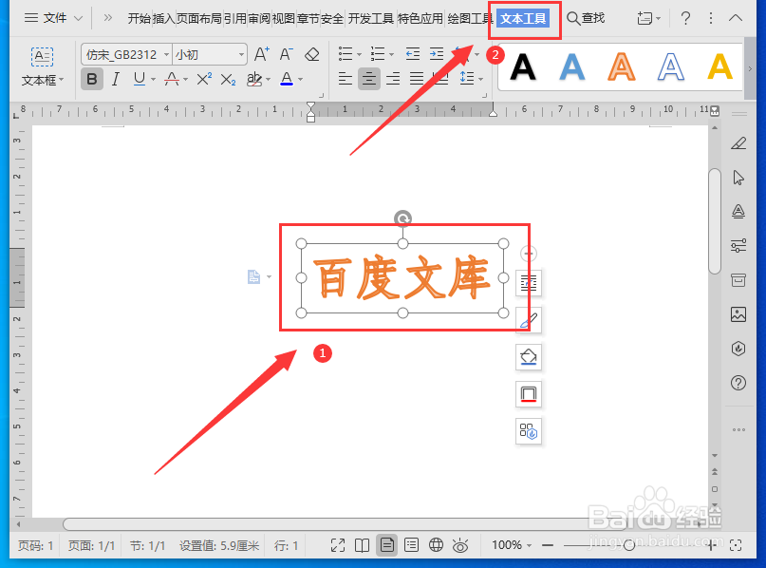The width and height of the screenshot is (766, 568).
Task: Clear formatting with the eraser icon
Action: pyautogui.click(x=311, y=54)
